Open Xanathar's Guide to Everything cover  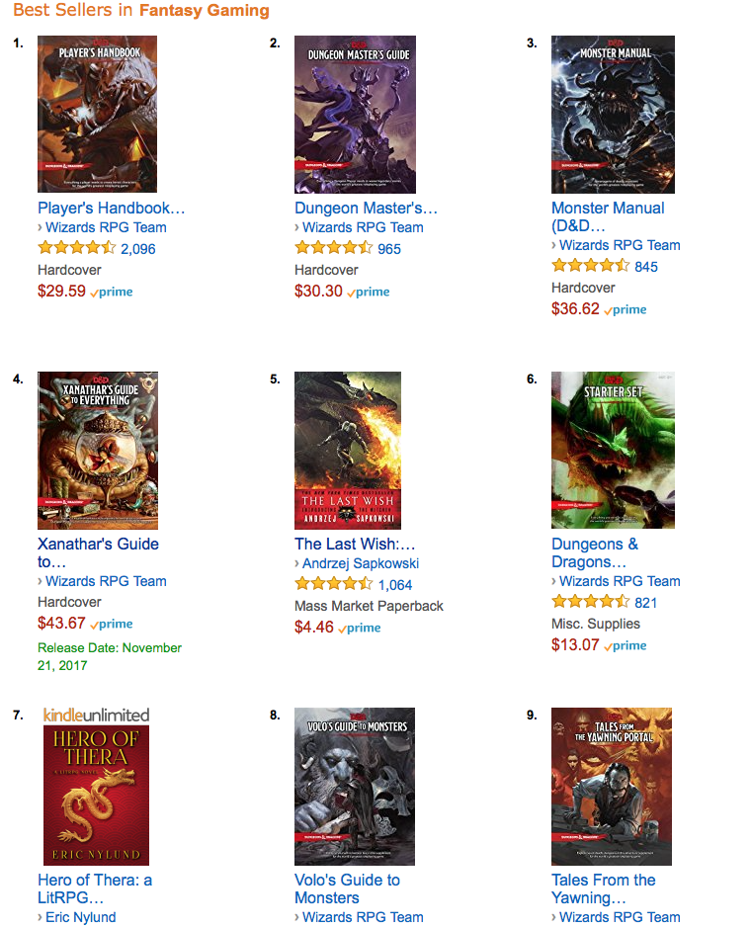(x=98, y=451)
